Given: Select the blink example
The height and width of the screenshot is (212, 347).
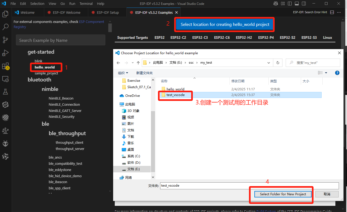Looking at the screenshot, I should click(38, 61).
